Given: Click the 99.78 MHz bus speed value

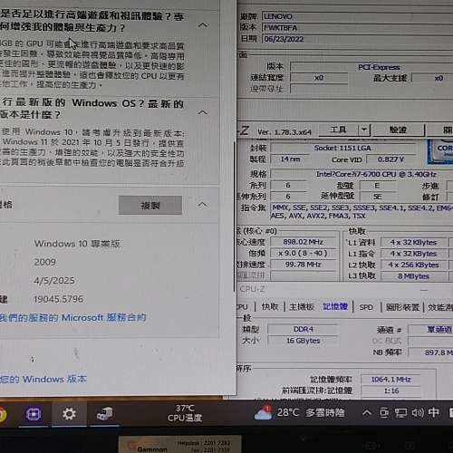Looking at the screenshot, I should pos(304,265).
